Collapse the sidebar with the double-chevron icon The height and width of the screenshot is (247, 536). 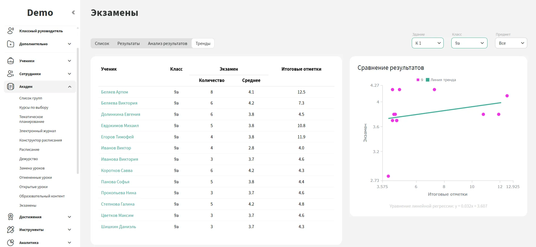click(73, 12)
